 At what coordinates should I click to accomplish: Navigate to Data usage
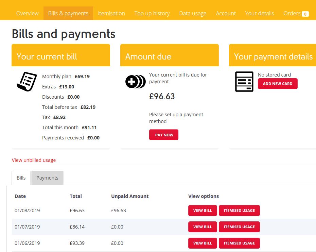click(x=193, y=13)
